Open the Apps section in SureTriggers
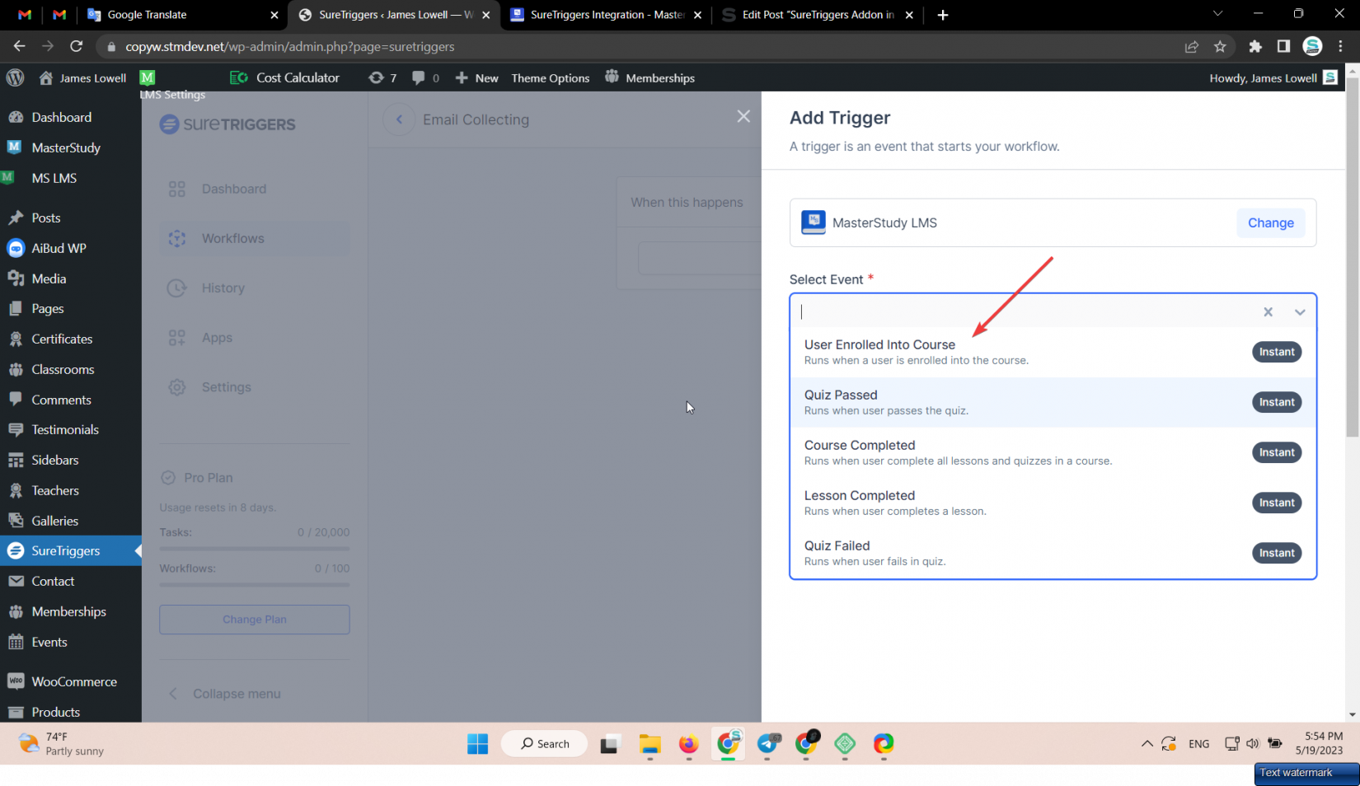 point(217,337)
